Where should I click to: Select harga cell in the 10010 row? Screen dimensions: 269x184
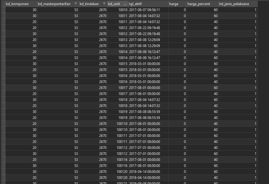(x=178, y=10)
